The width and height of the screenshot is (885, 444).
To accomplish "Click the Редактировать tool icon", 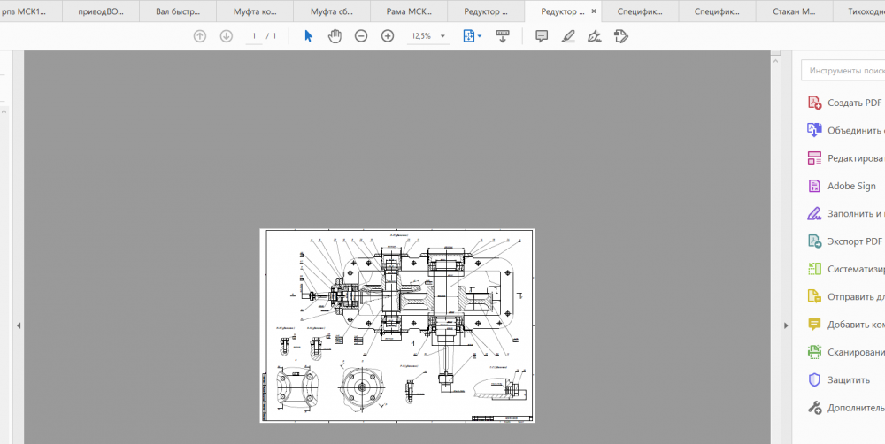I will click(814, 158).
